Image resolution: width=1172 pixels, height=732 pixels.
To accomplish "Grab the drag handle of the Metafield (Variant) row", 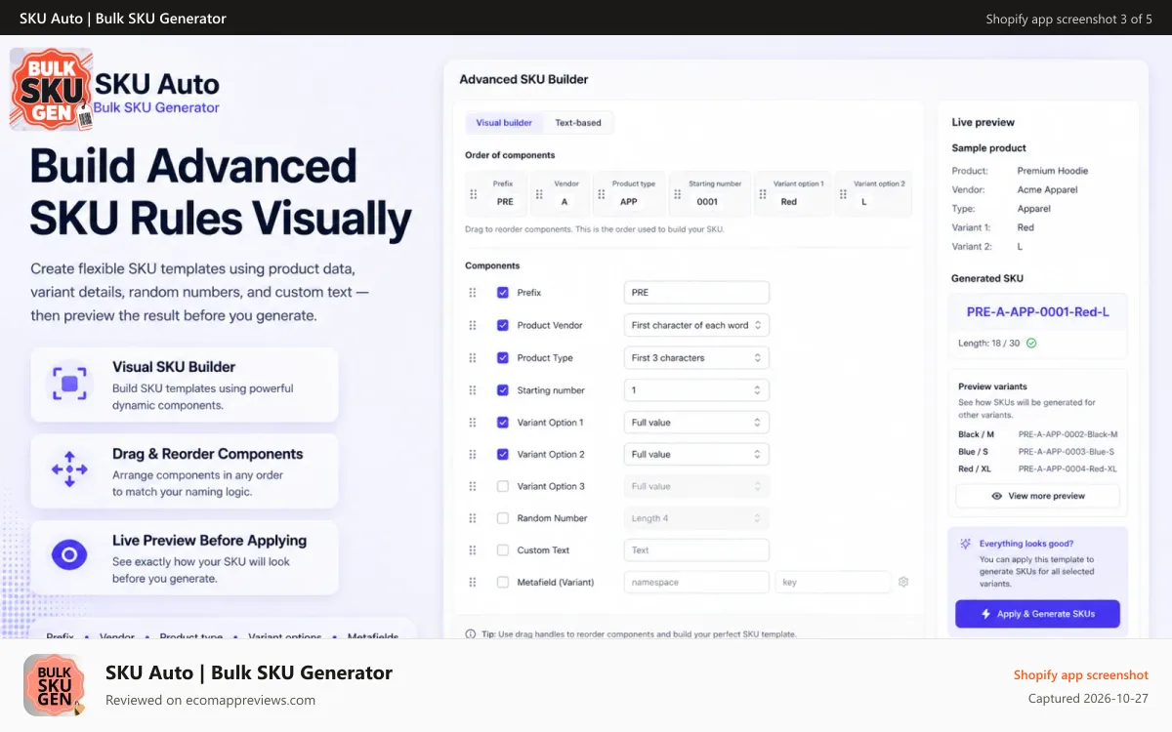I will pyautogui.click(x=473, y=582).
